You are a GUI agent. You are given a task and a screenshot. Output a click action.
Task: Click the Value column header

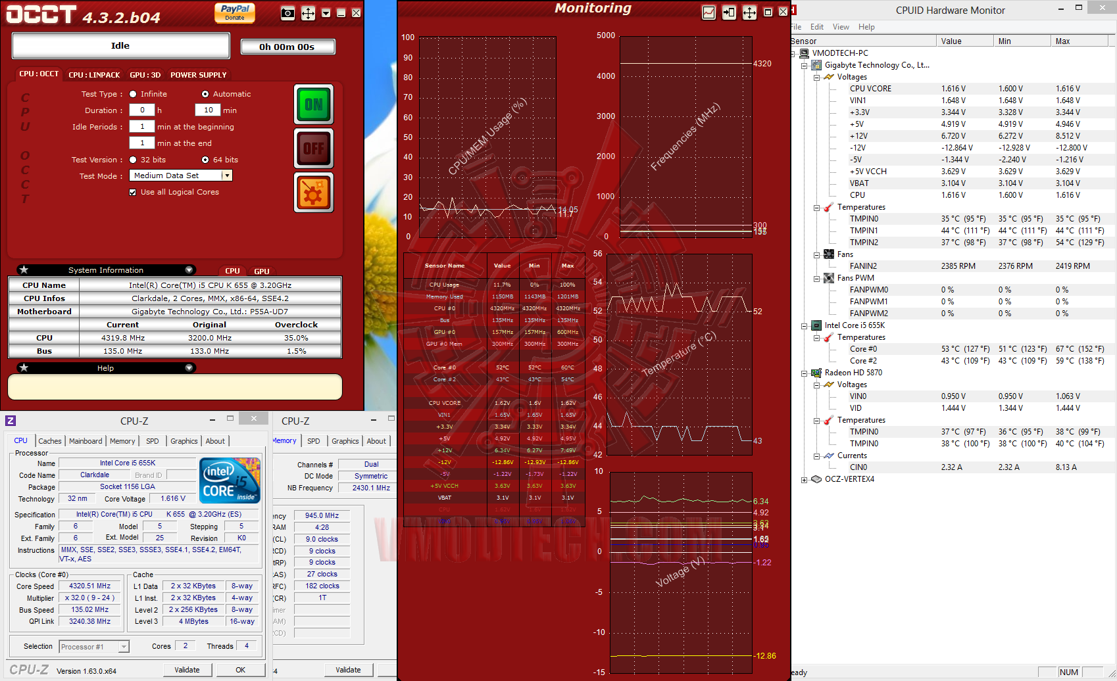964,41
